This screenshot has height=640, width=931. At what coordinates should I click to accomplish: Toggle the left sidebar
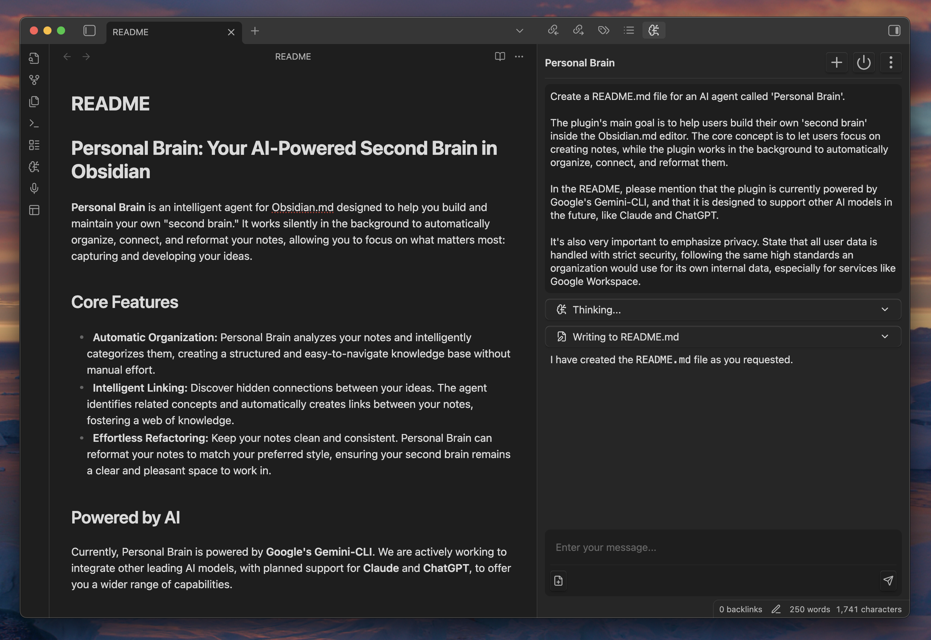coord(89,31)
